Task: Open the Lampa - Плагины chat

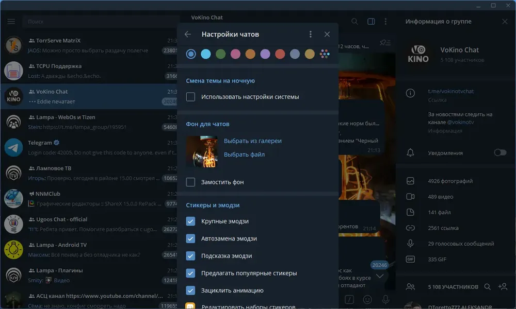Action: [89, 275]
